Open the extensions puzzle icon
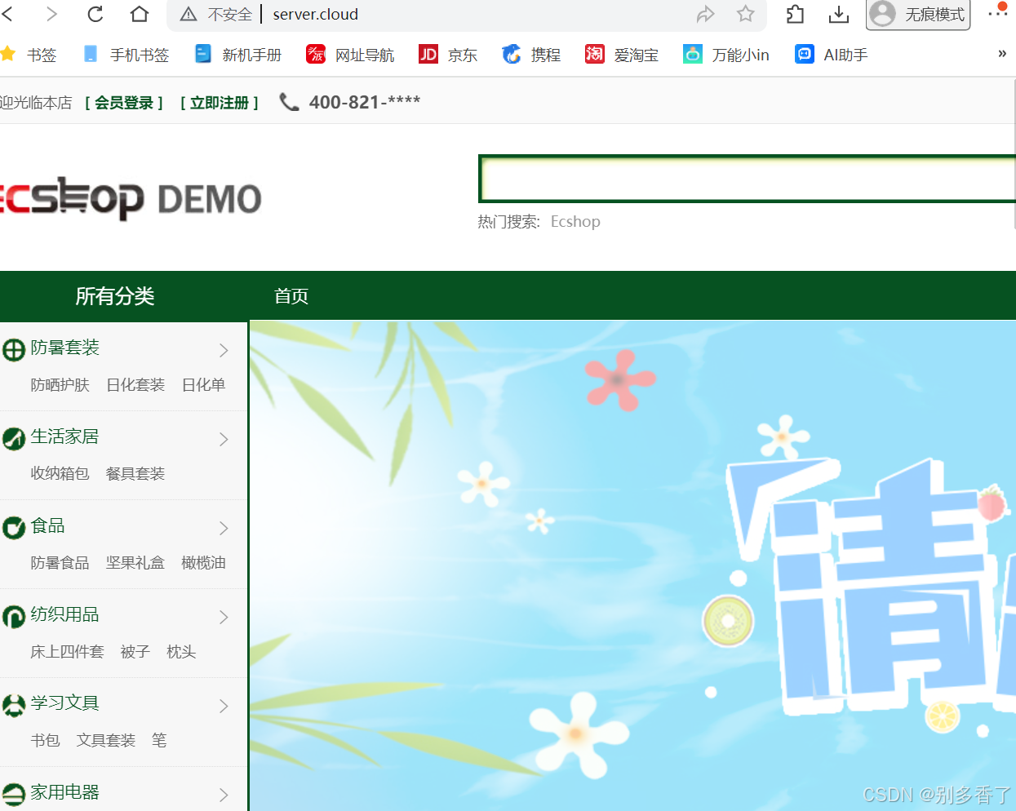1016x811 pixels. click(x=795, y=14)
